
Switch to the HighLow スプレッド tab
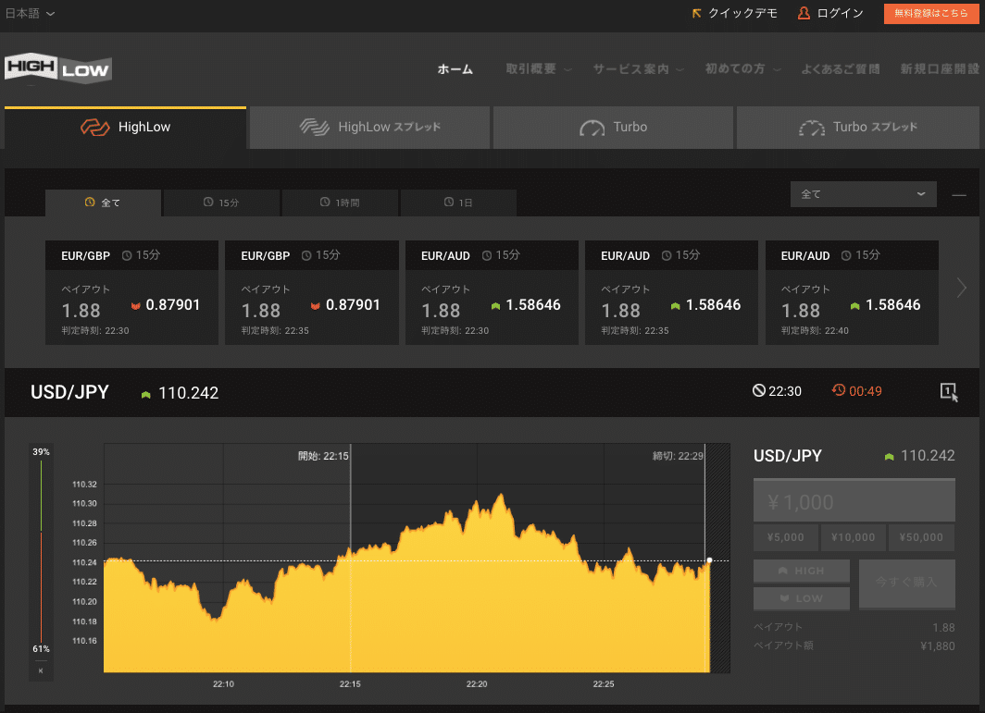(369, 128)
